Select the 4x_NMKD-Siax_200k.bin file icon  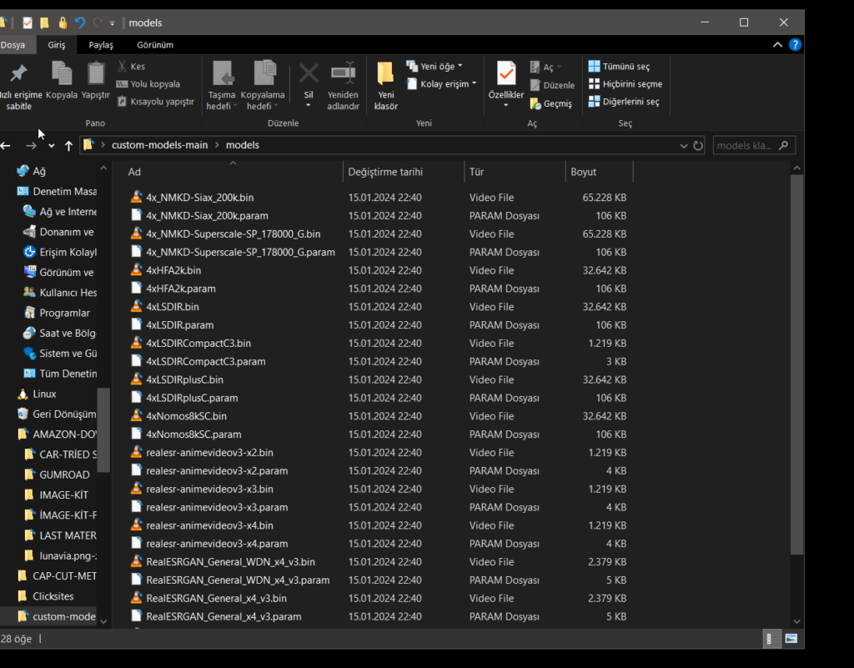[x=136, y=197]
